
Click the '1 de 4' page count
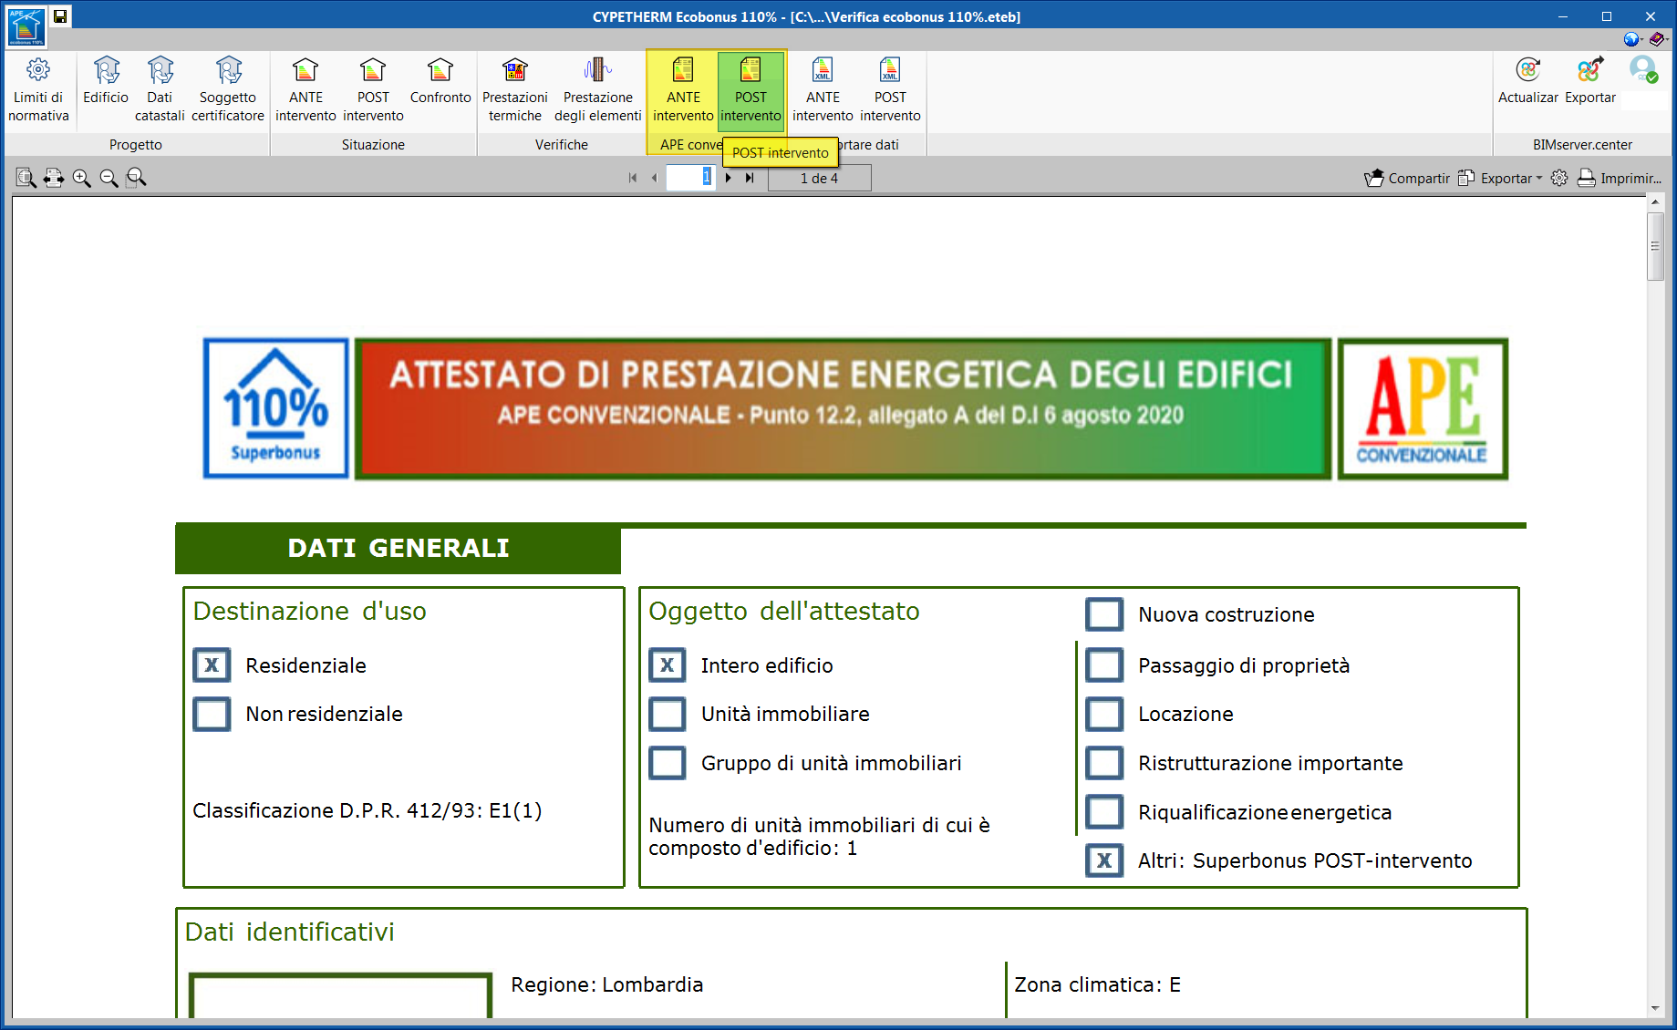click(819, 179)
